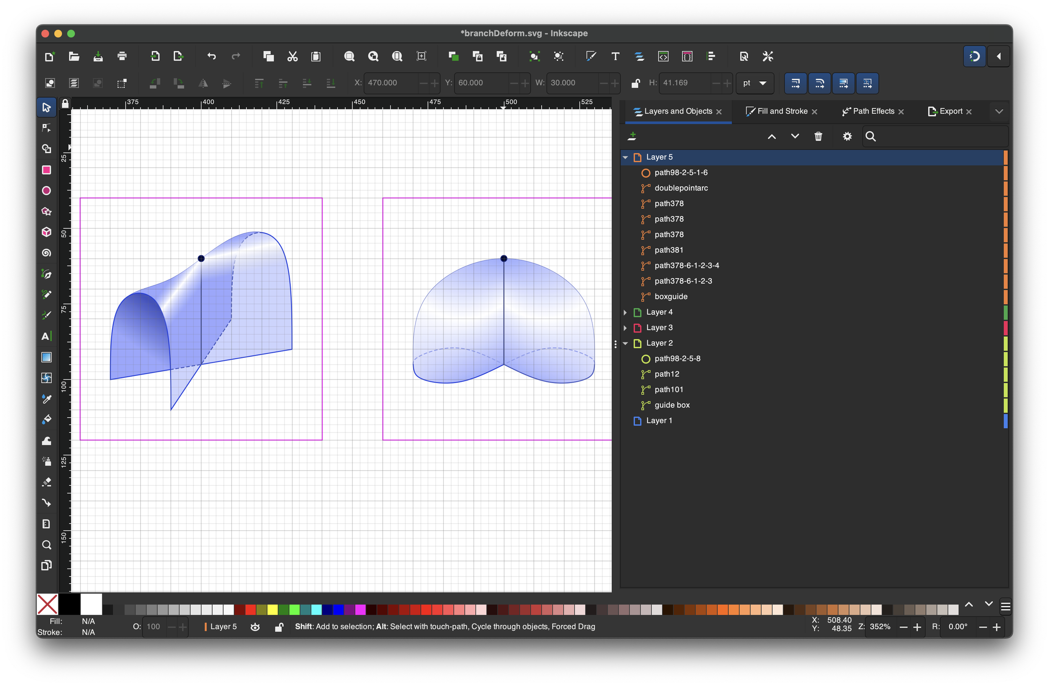Toggle the width-height lock ratio
The width and height of the screenshot is (1049, 686).
(635, 83)
